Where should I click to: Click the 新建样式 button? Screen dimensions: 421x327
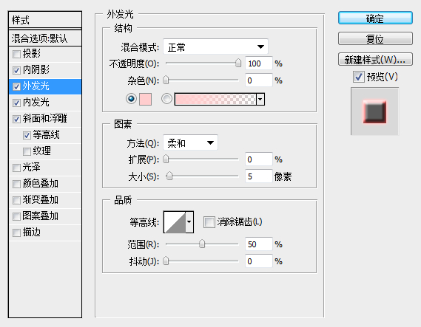375,60
